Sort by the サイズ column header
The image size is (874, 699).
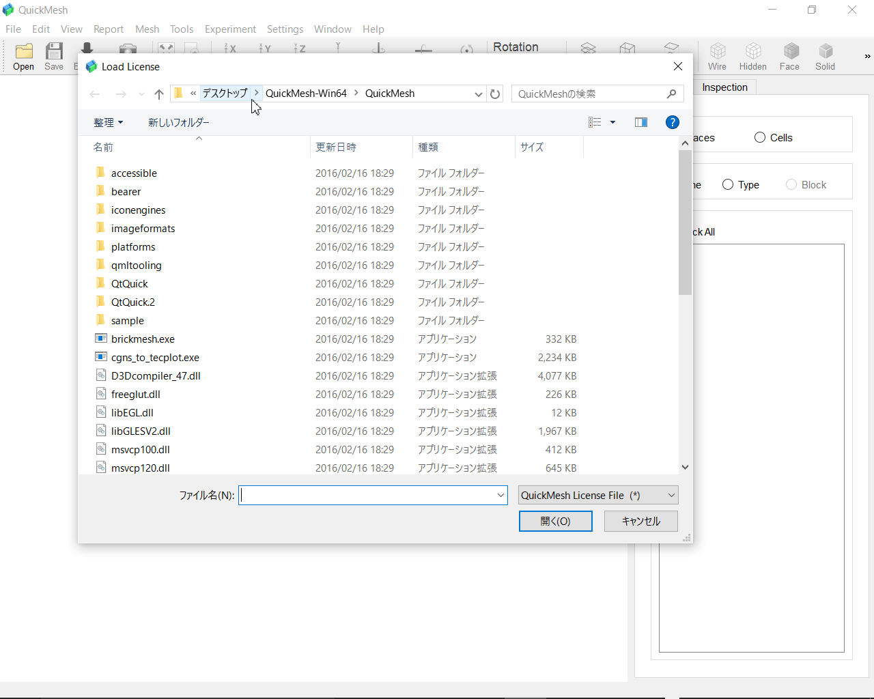(549, 147)
